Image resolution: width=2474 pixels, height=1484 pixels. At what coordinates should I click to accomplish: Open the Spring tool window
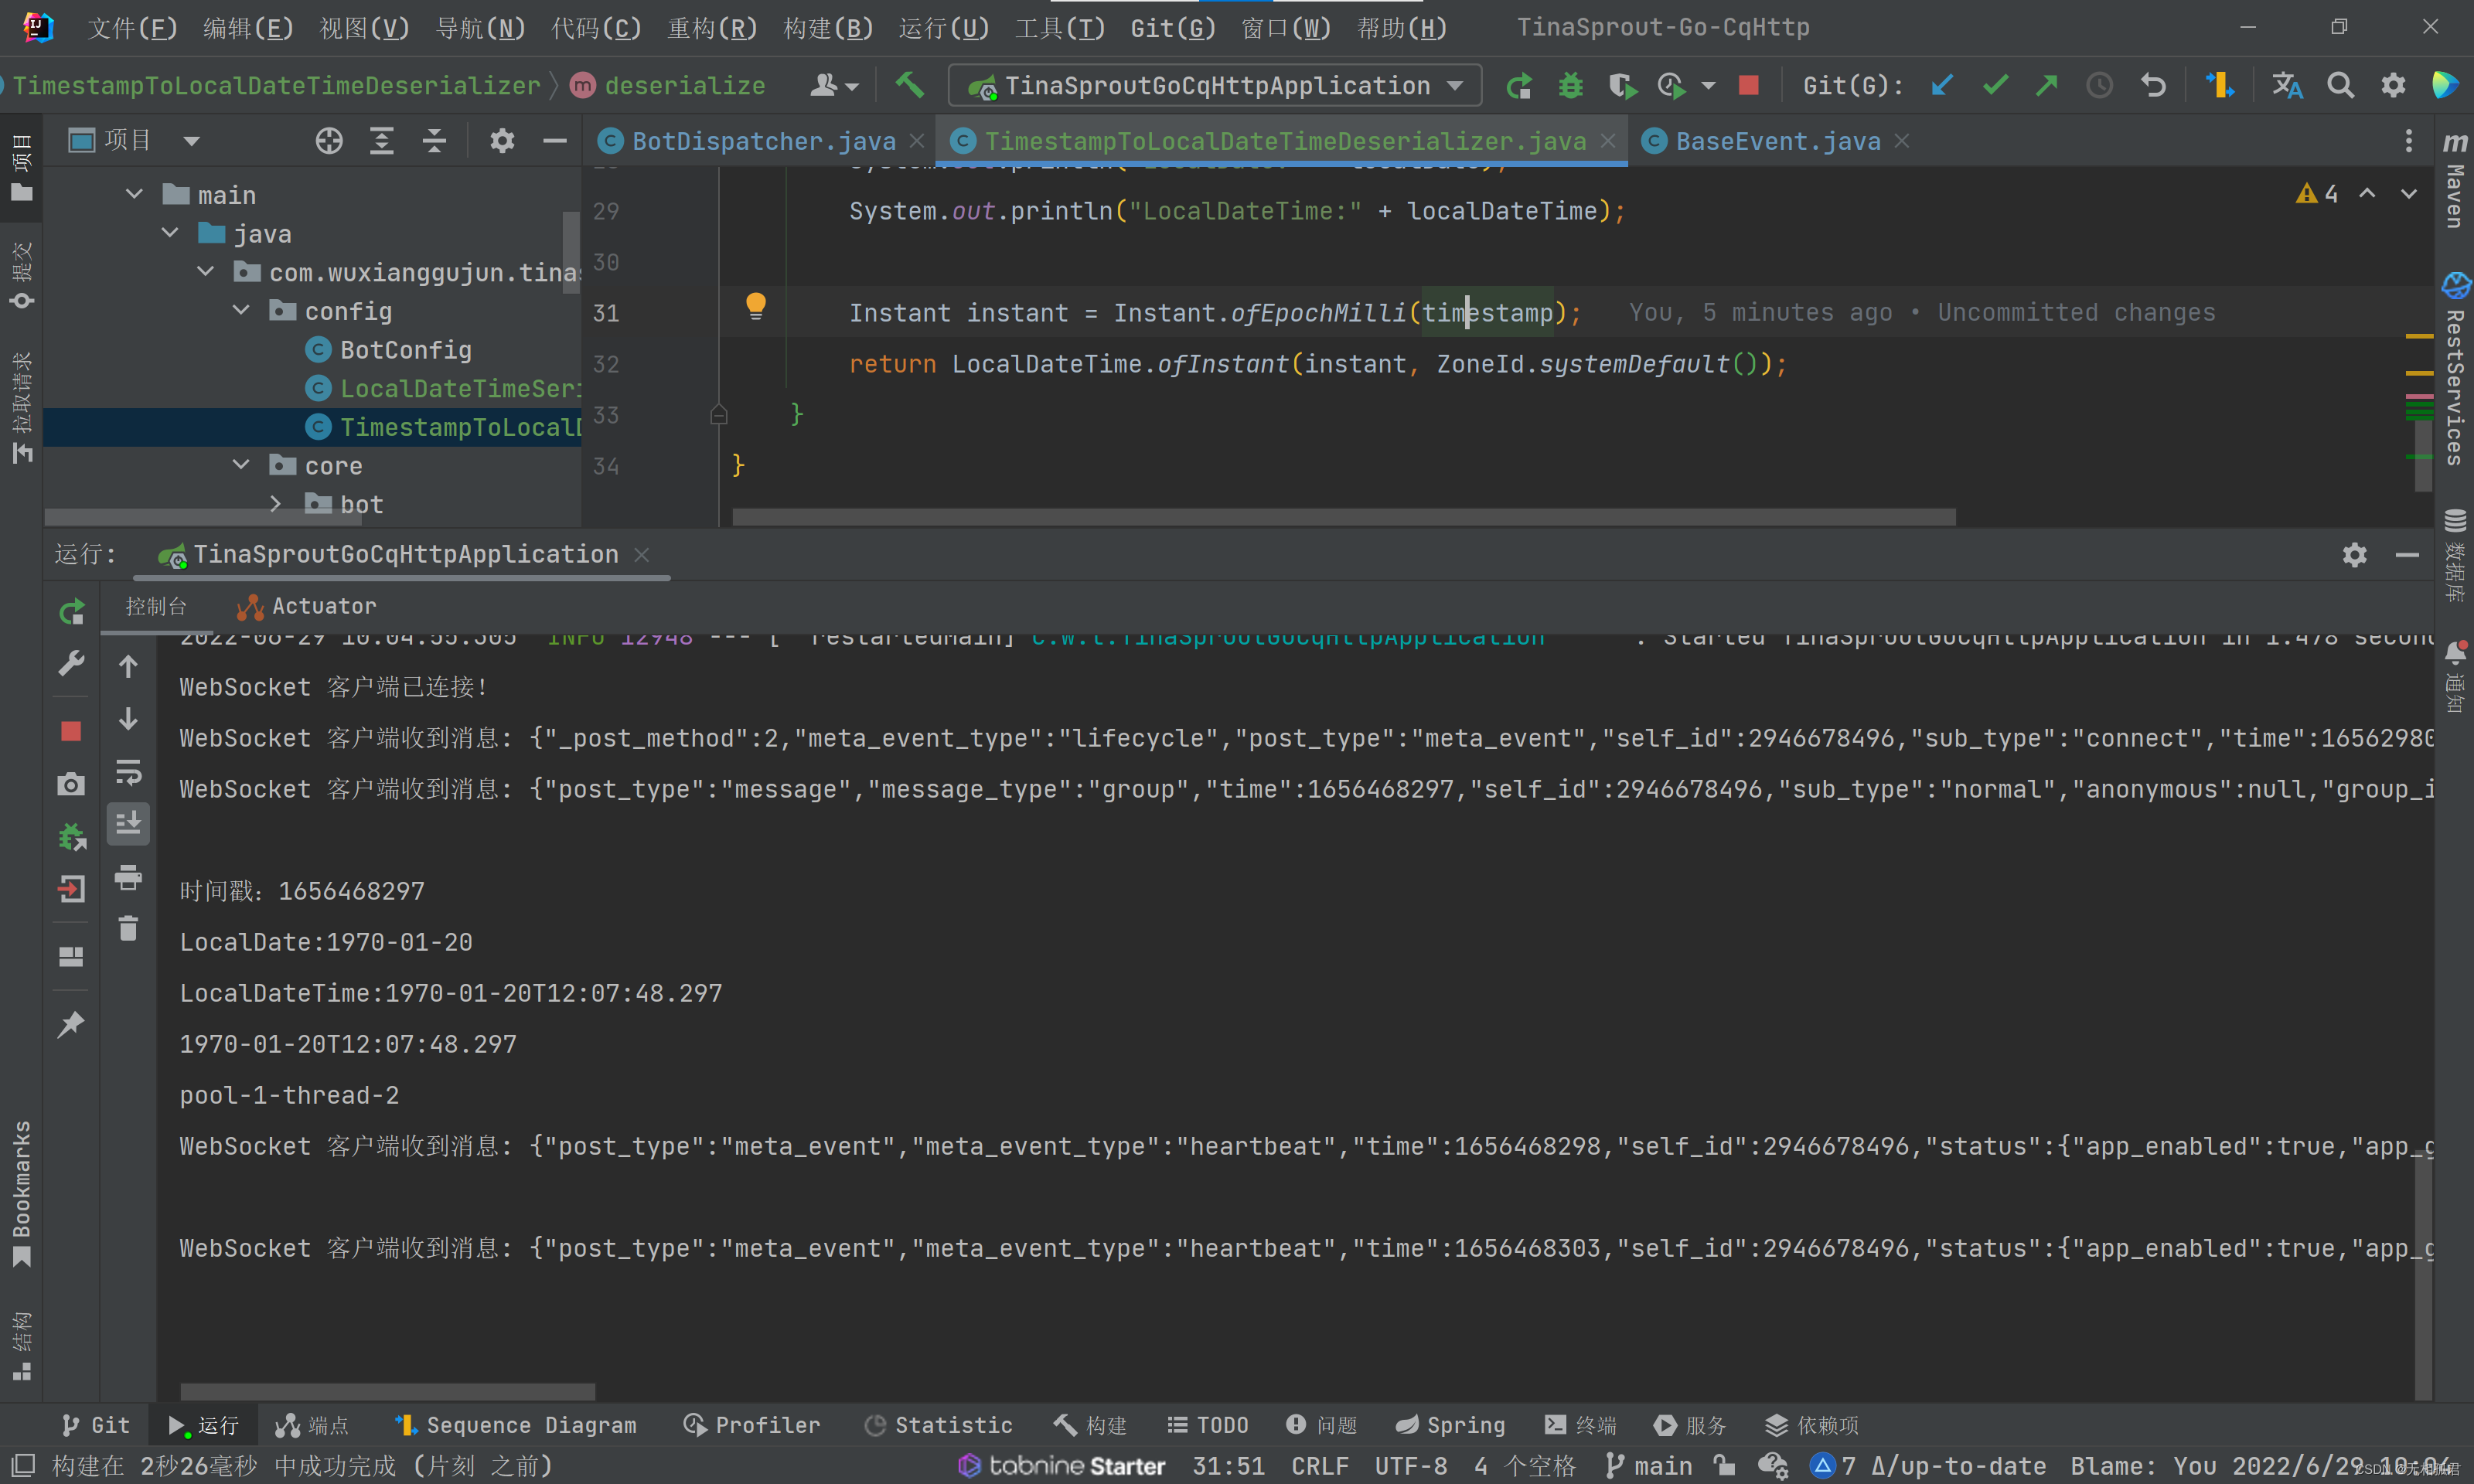click(x=1450, y=1425)
